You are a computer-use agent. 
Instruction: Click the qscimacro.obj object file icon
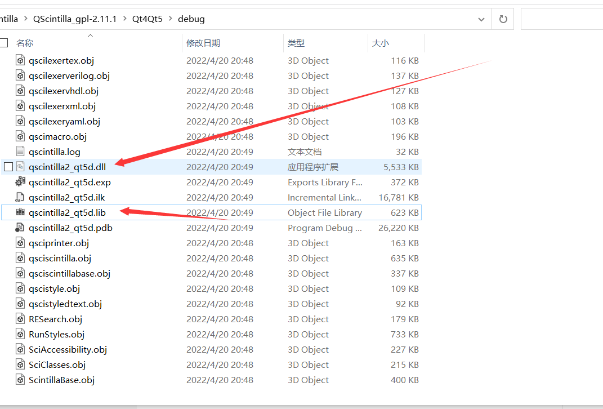point(20,136)
